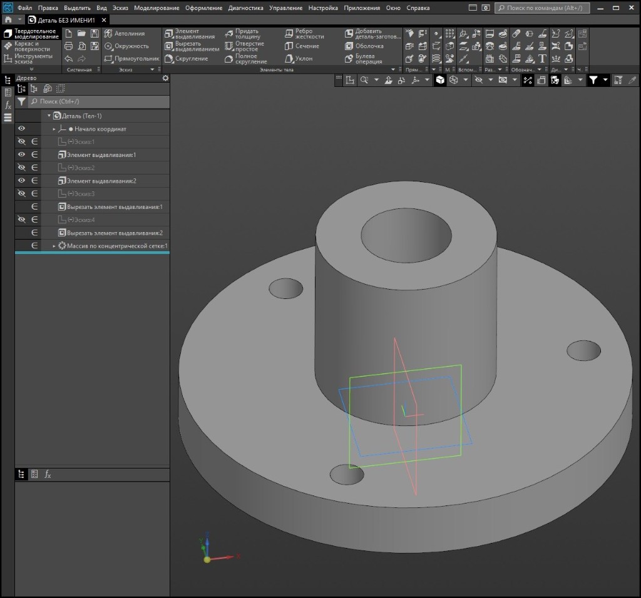Click the view filter funnel icon
Viewport: 641px width, 598px height.
click(x=593, y=80)
